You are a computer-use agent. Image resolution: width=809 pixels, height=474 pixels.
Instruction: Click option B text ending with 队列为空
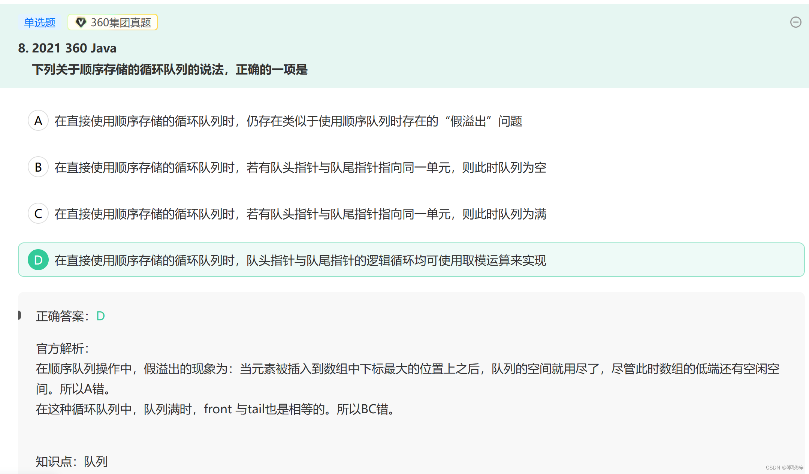pyautogui.click(x=300, y=167)
